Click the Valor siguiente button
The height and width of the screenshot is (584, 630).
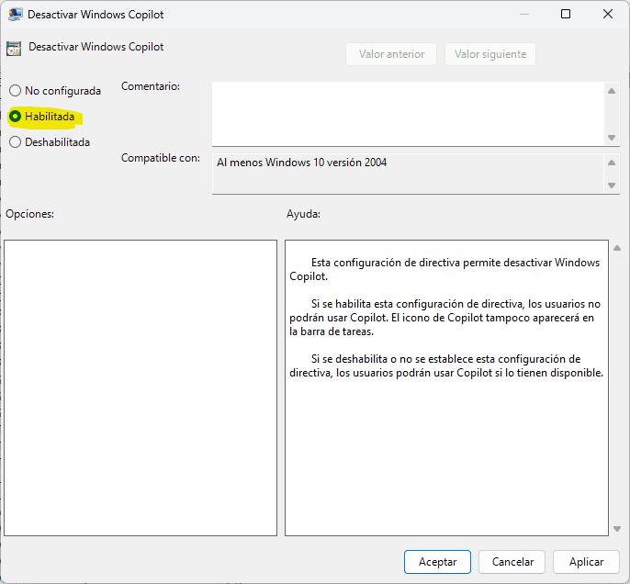490,54
